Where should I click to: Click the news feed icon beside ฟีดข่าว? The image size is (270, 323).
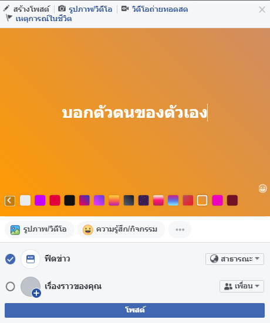click(31, 259)
